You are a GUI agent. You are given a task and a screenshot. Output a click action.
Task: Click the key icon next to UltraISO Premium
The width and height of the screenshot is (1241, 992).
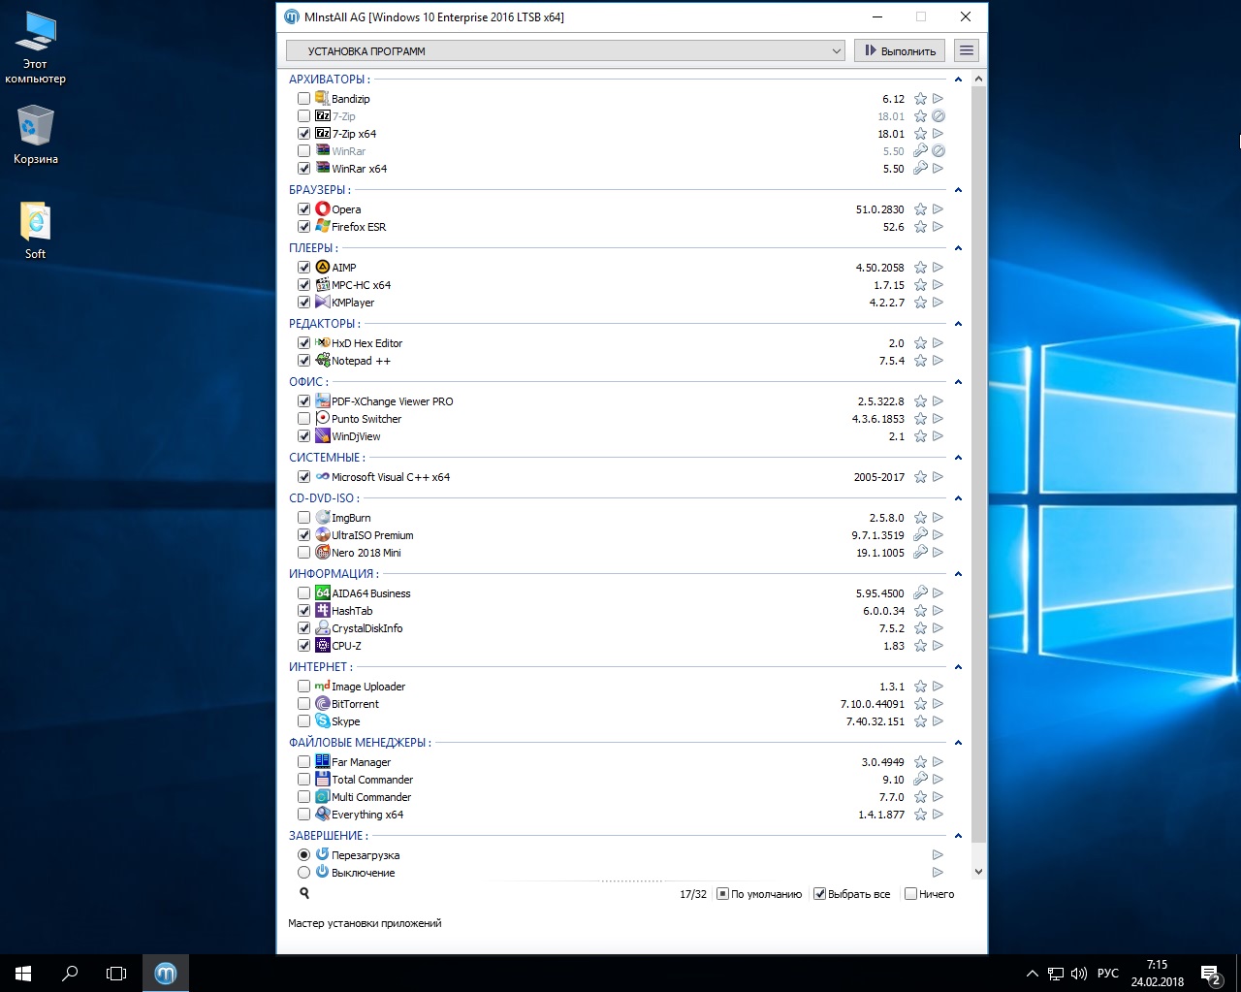pos(920,535)
